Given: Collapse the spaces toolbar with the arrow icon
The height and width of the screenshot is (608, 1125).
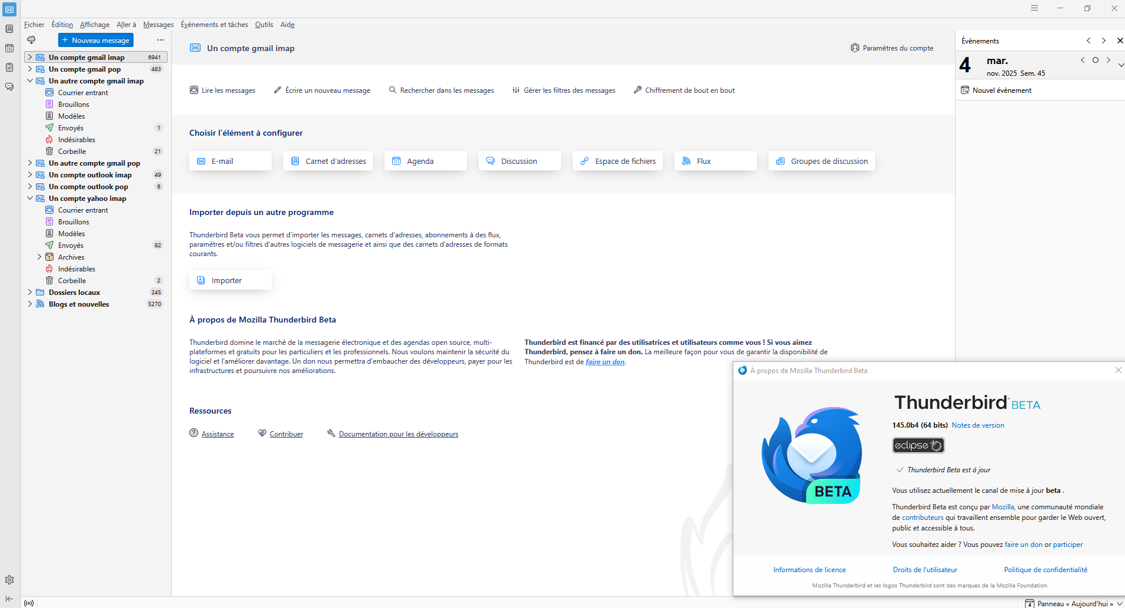Looking at the screenshot, I should 9,599.
